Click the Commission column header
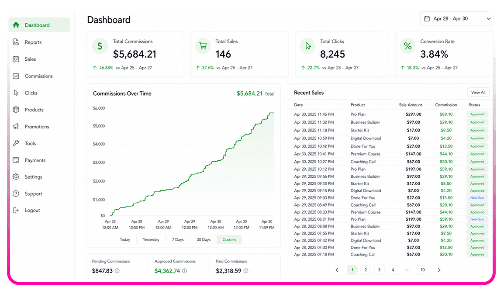 446,105
